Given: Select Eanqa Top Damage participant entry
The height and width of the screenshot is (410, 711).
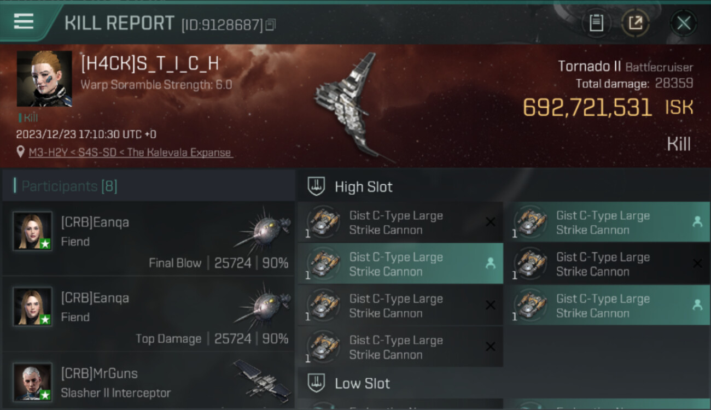Looking at the screenshot, I should pos(148,314).
